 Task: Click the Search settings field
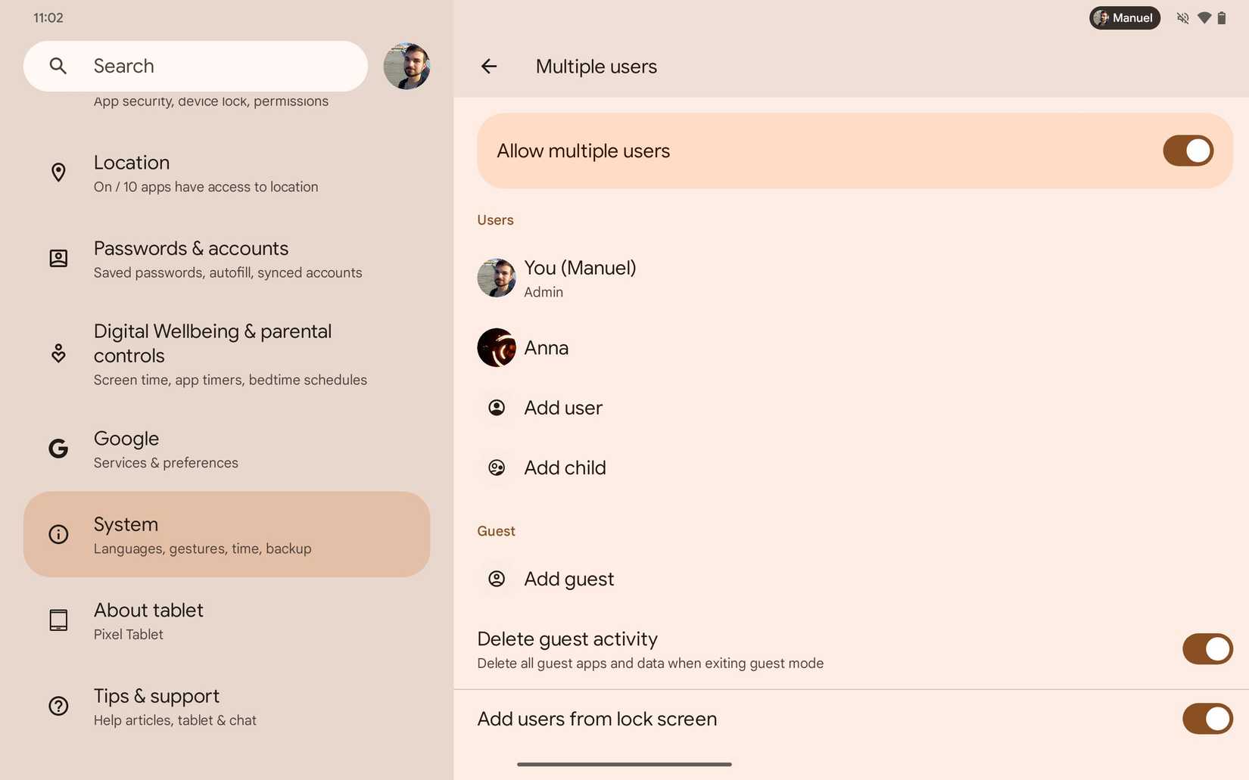pos(195,66)
